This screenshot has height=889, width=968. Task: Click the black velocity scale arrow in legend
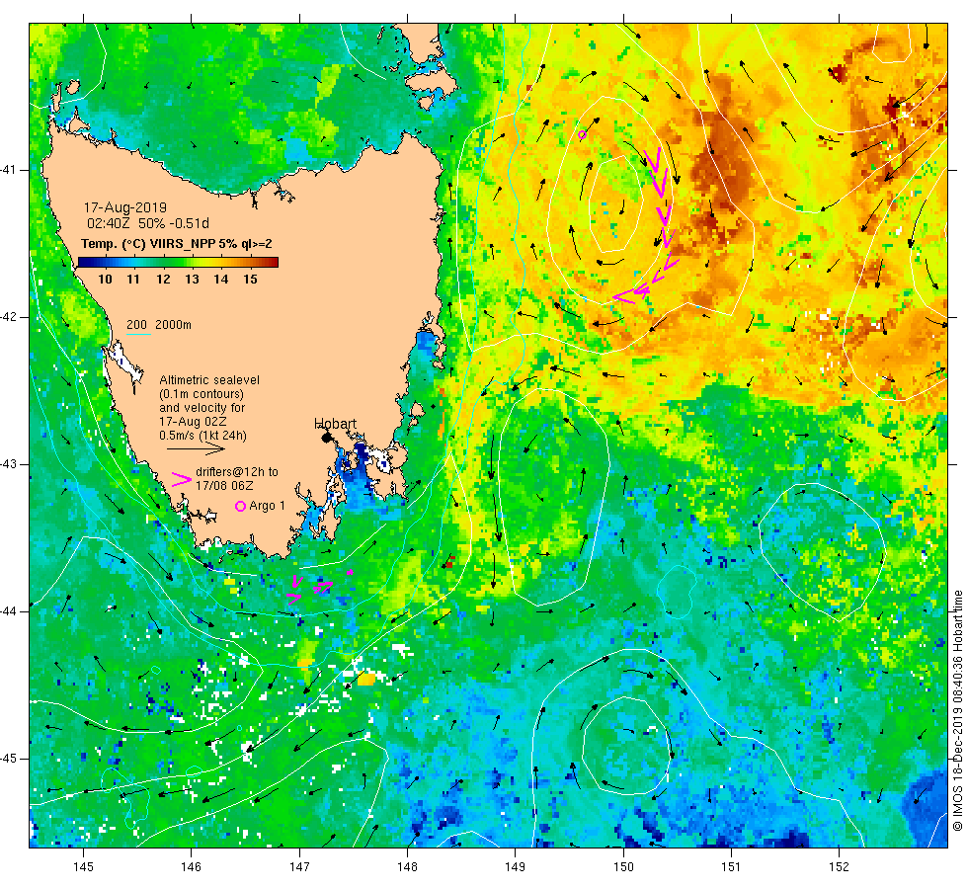pyautogui.click(x=196, y=448)
